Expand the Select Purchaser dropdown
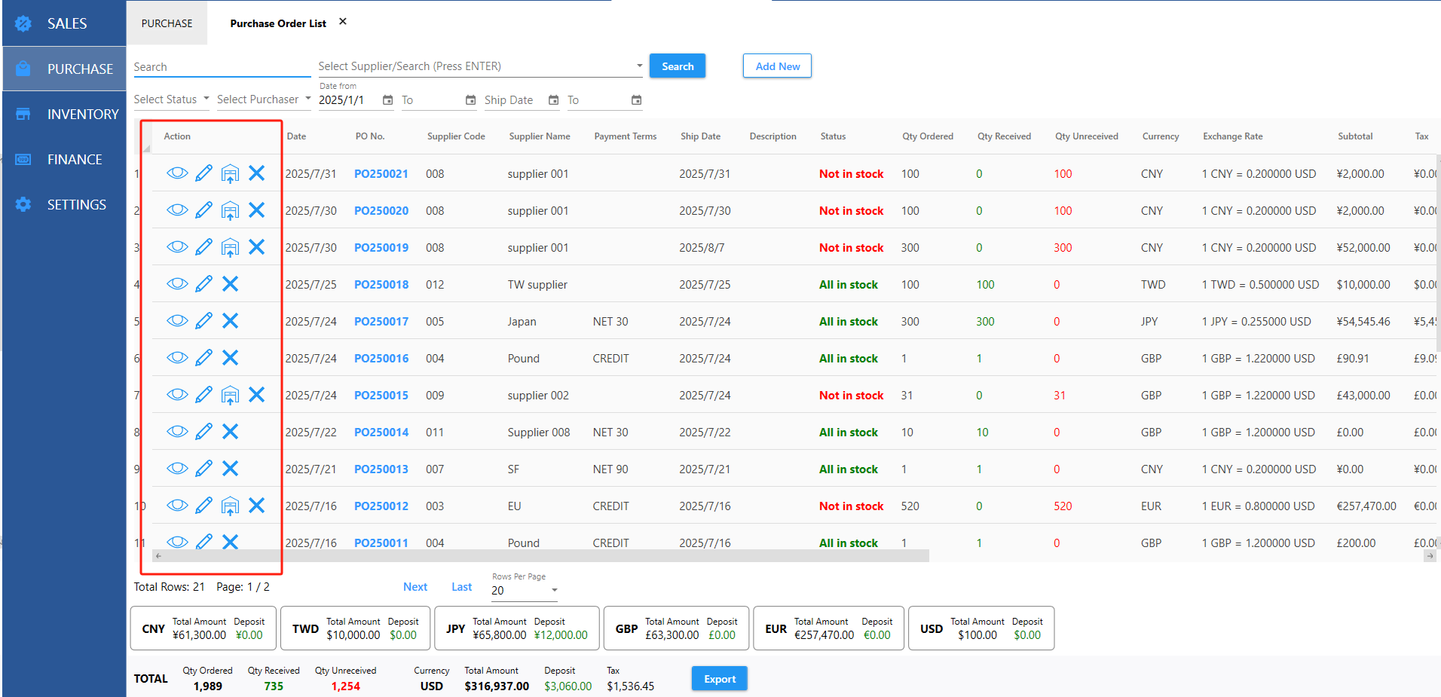The image size is (1441, 697). coord(263,99)
